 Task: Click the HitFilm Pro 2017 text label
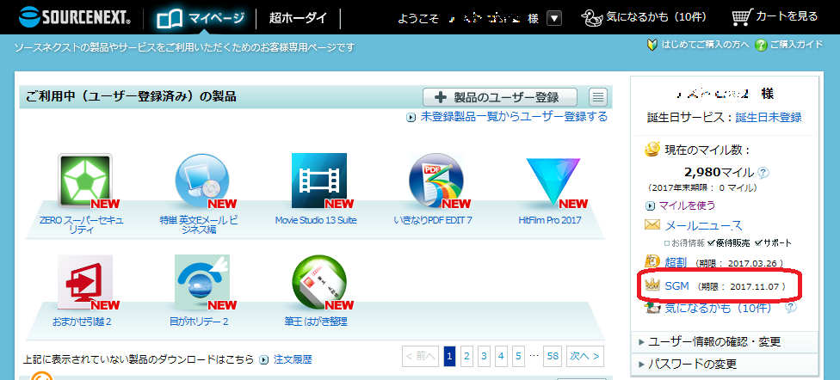(x=550, y=220)
